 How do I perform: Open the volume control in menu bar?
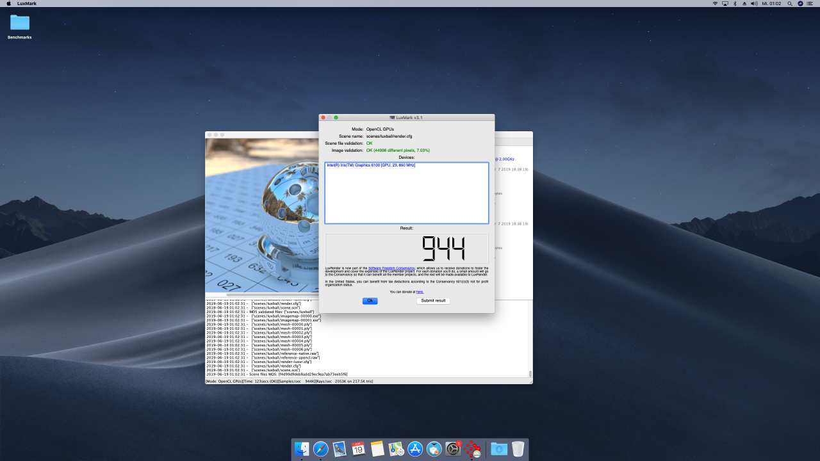click(753, 4)
